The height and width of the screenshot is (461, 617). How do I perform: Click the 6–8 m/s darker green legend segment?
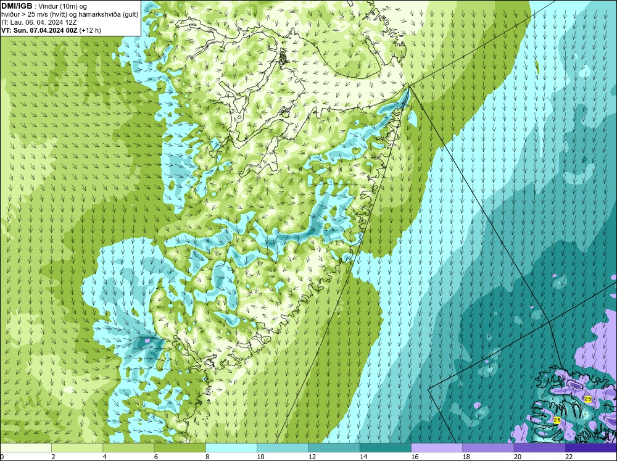pyautogui.click(x=180, y=448)
